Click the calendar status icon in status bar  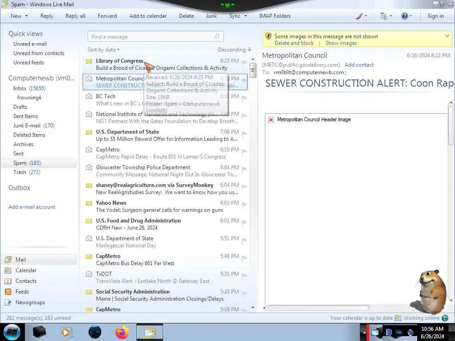point(398,318)
